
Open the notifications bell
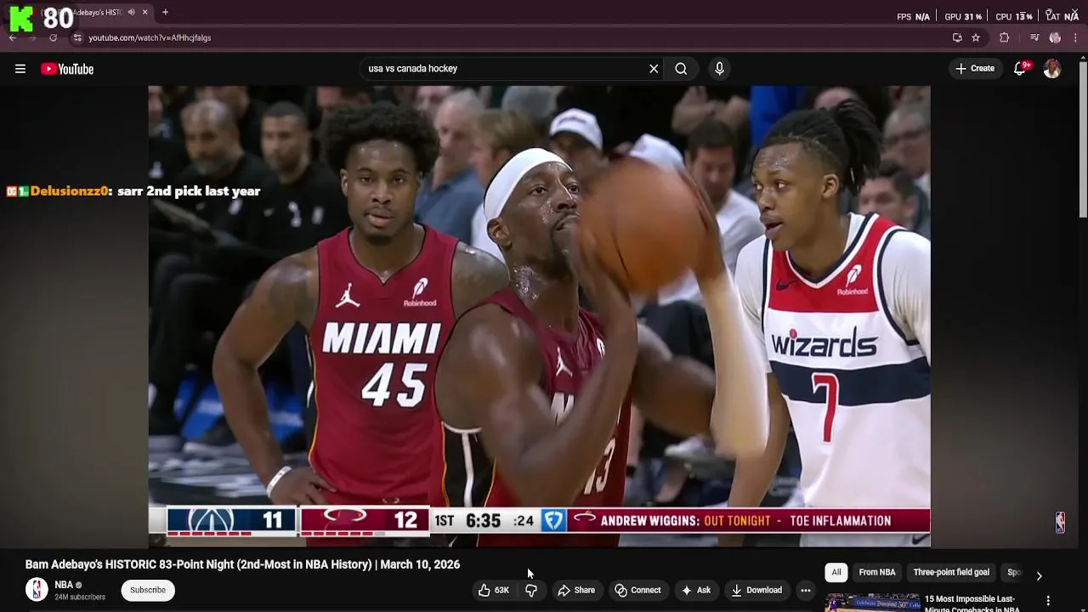coord(1020,69)
